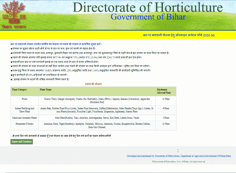Click the plant list starting with Mint Plant(Pudina)
Screen dimensions: 236x173
click(x=97, y=118)
